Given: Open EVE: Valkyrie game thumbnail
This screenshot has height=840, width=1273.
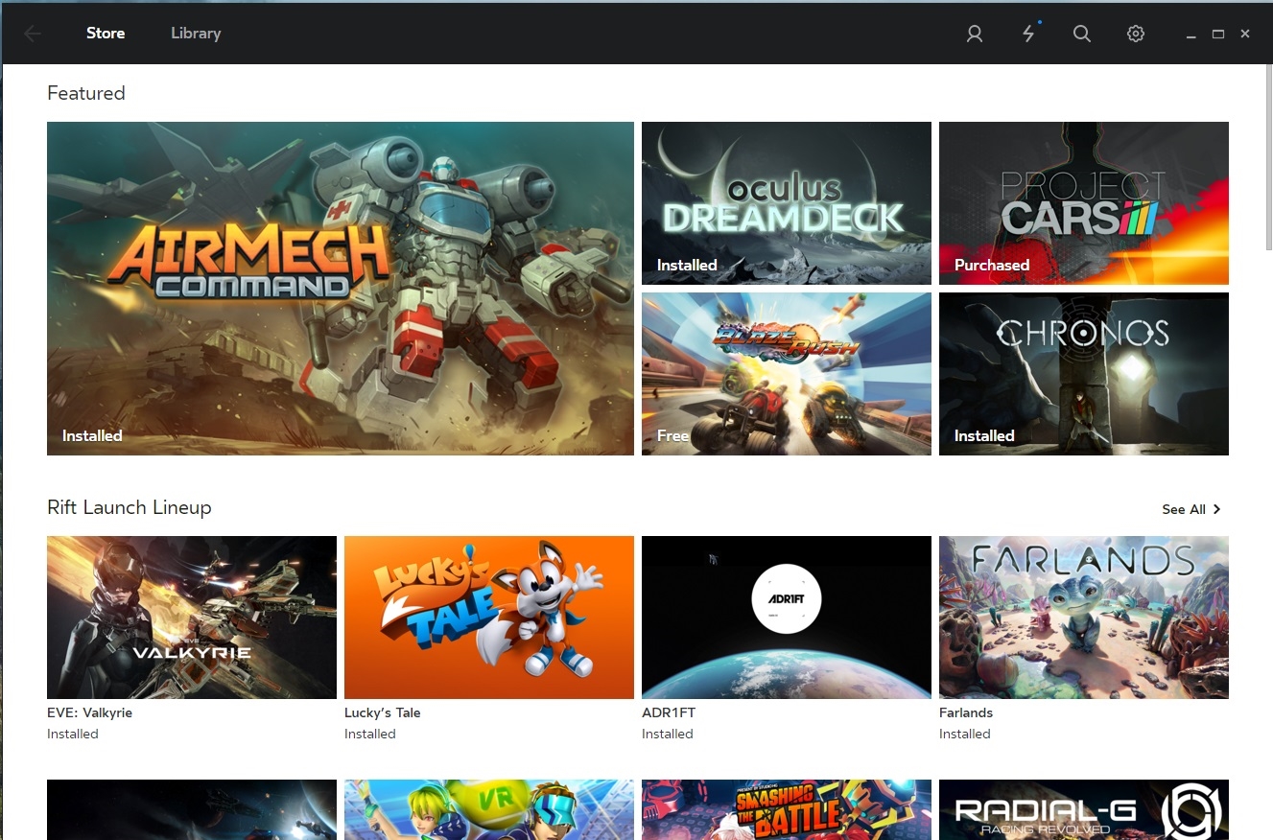Looking at the screenshot, I should 192,618.
